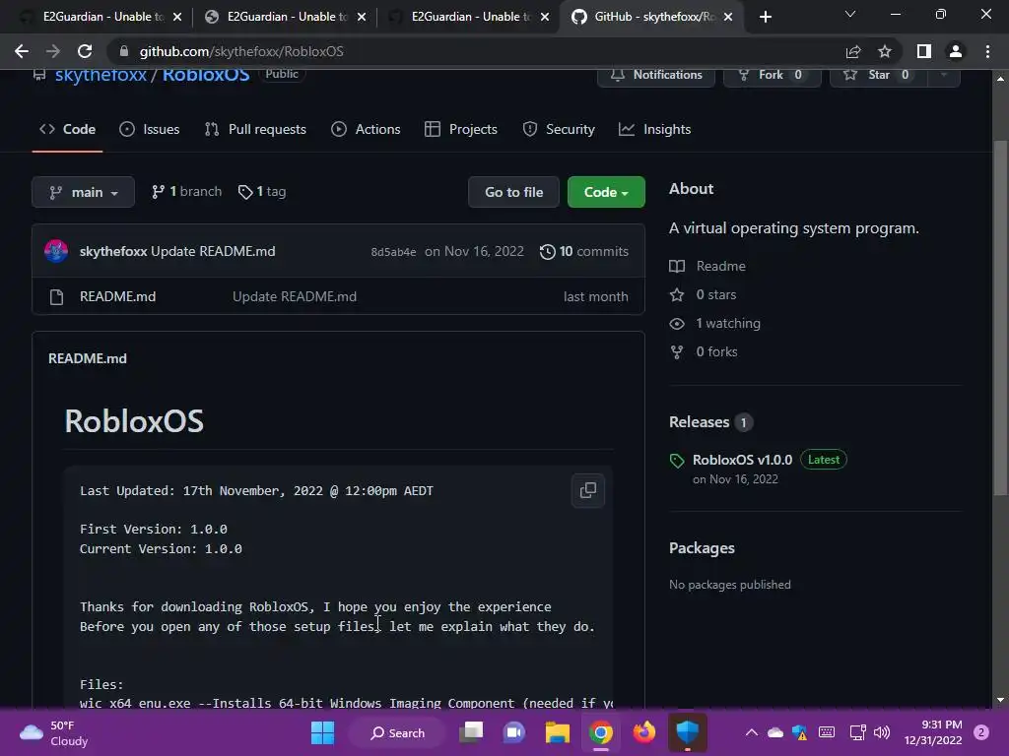Share this page from address bar
The width and height of the screenshot is (1009, 756).
coord(853,51)
